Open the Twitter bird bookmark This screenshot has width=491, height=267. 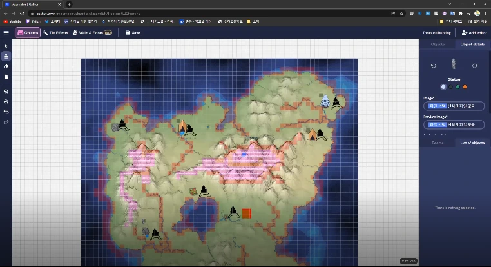coord(52,21)
